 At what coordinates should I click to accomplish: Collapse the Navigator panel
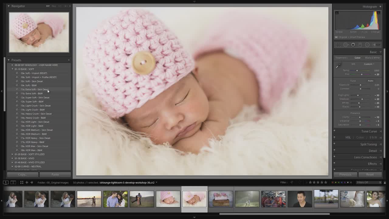point(9,6)
